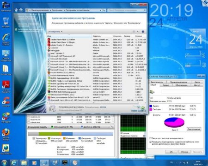
Task: Click the Adobe Flash Player 11 ActiveX icon
Action: tap(49, 40)
